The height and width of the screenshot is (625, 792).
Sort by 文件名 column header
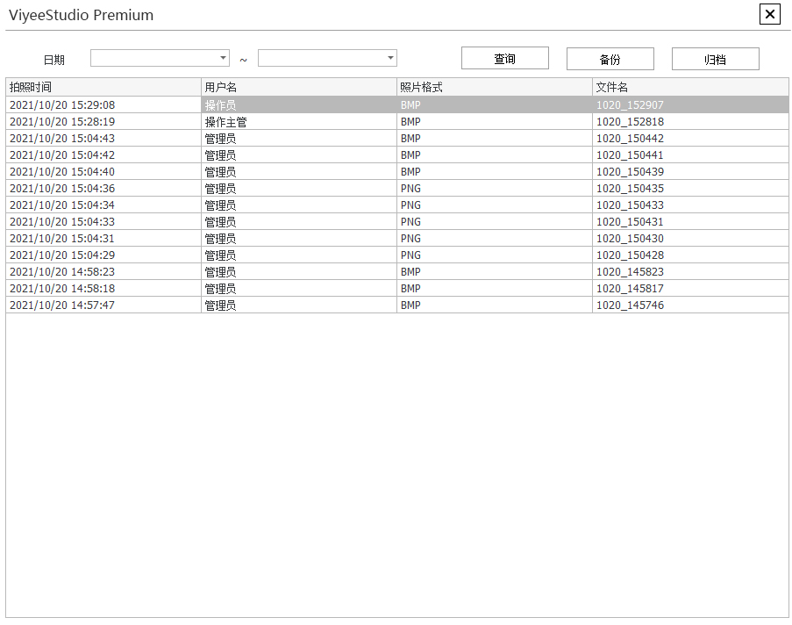[x=689, y=87]
